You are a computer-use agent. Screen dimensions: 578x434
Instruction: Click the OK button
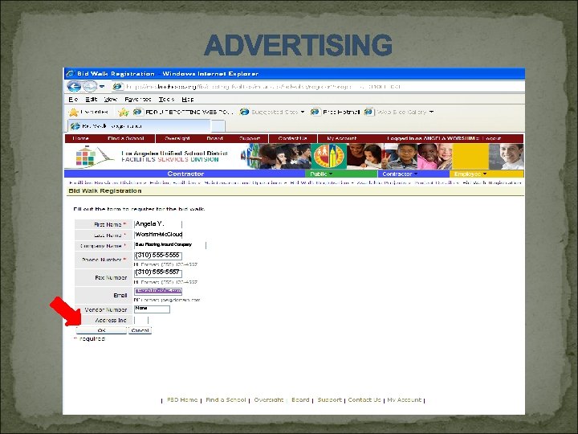101,330
